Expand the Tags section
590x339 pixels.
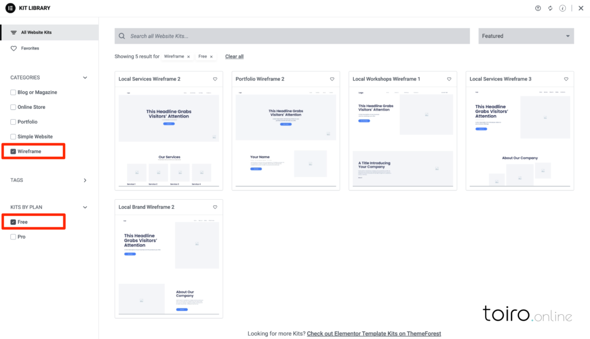(x=85, y=180)
